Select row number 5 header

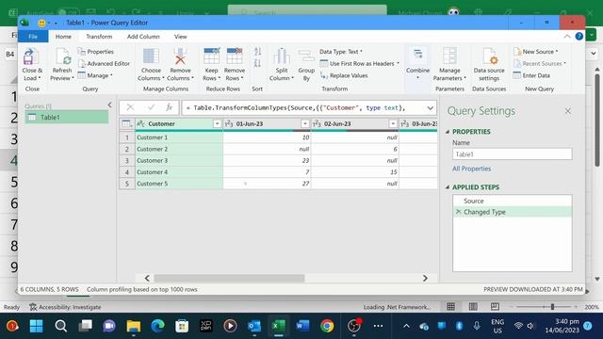127,184
